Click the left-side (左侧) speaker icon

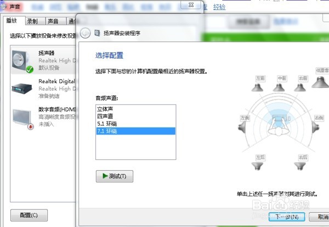click(242, 127)
